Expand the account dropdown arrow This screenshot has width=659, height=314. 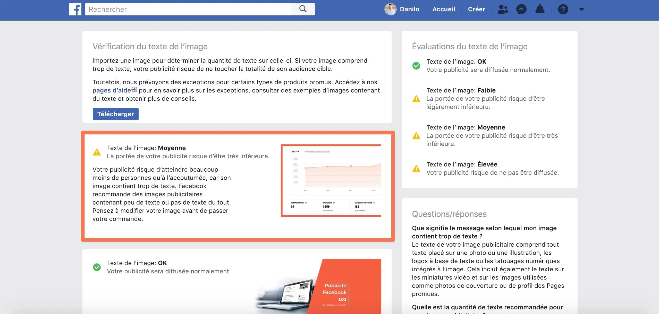(581, 9)
